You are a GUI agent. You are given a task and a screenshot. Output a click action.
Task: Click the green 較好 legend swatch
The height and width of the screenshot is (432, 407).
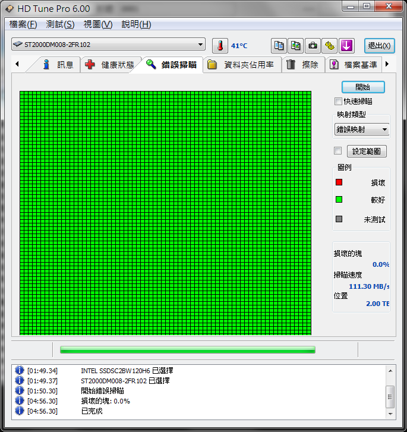(x=339, y=200)
